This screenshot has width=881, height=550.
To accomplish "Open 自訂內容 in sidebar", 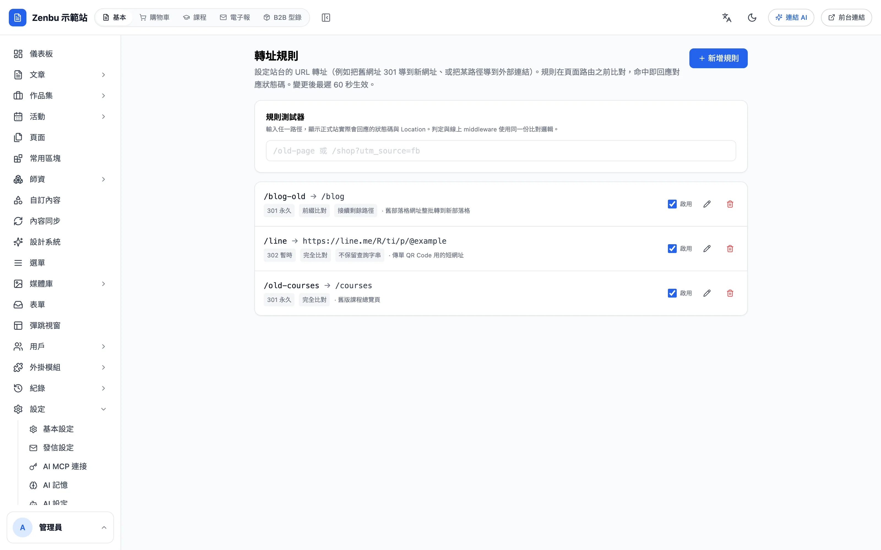I will pos(61,200).
